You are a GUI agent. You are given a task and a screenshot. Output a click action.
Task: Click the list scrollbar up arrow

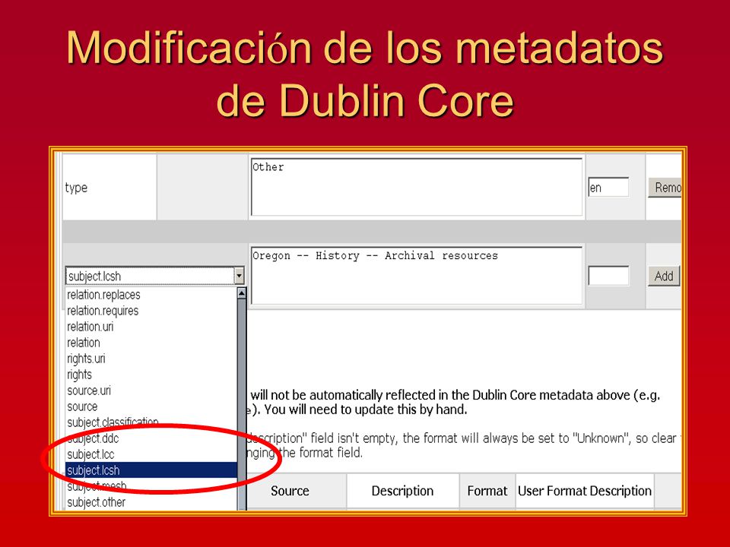point(242,293)
